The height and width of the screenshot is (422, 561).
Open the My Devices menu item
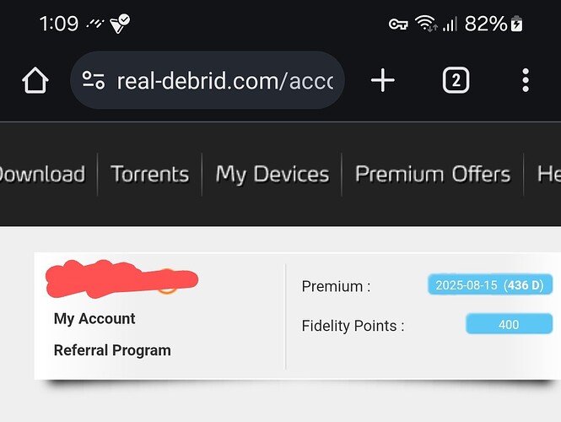point(272,175)
